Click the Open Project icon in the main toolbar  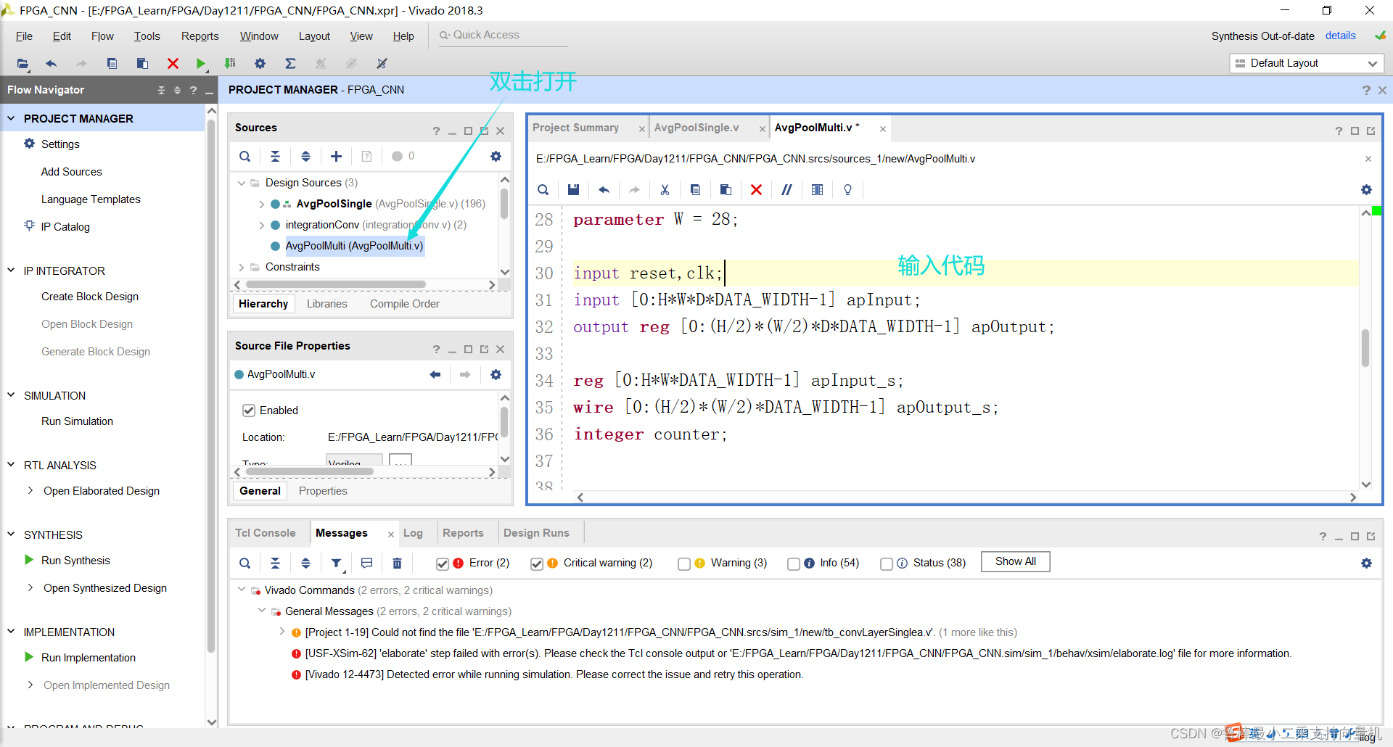click(x=23, y=64)
